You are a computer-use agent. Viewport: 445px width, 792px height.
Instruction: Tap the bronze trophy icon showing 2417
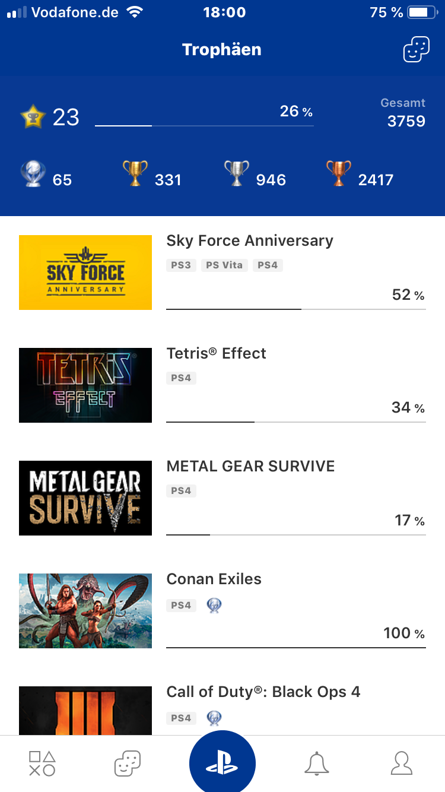tap(338, 173)
